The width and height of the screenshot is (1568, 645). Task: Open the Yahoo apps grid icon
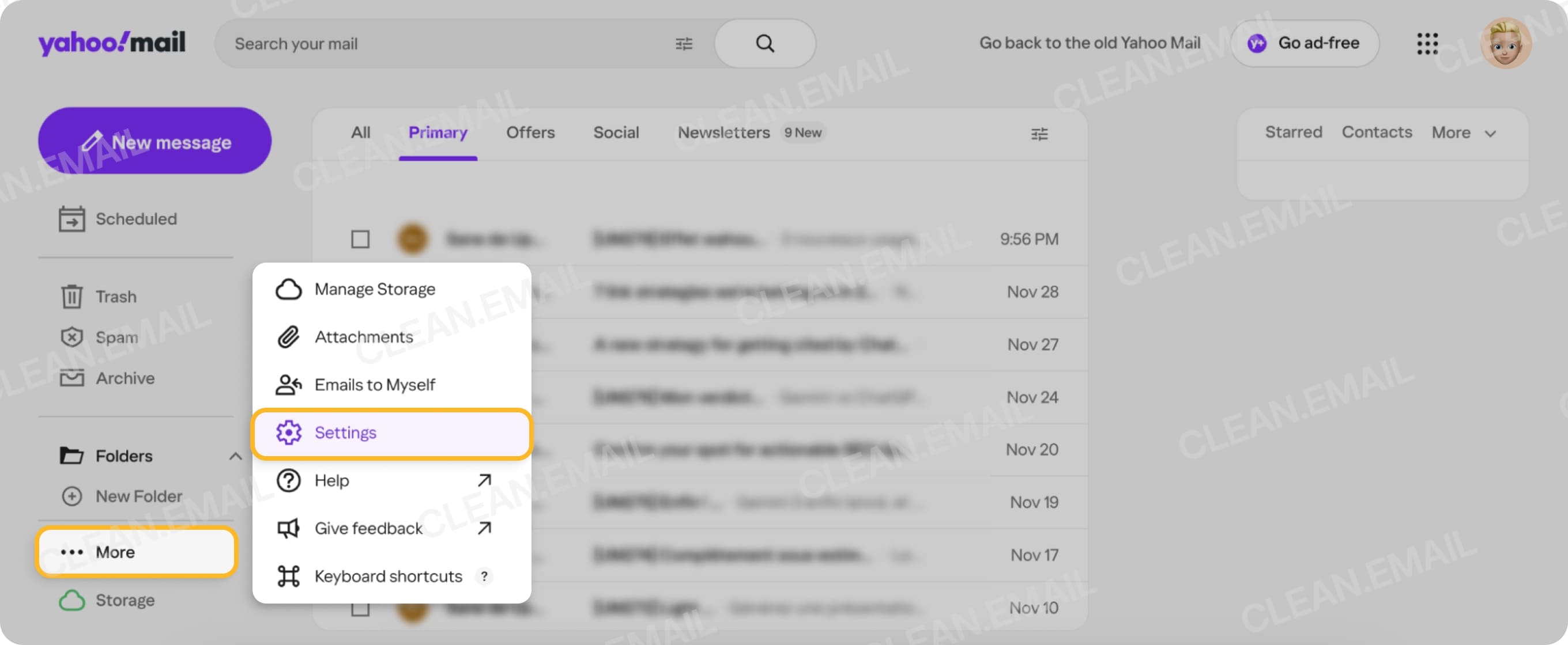coord(1427,43)
